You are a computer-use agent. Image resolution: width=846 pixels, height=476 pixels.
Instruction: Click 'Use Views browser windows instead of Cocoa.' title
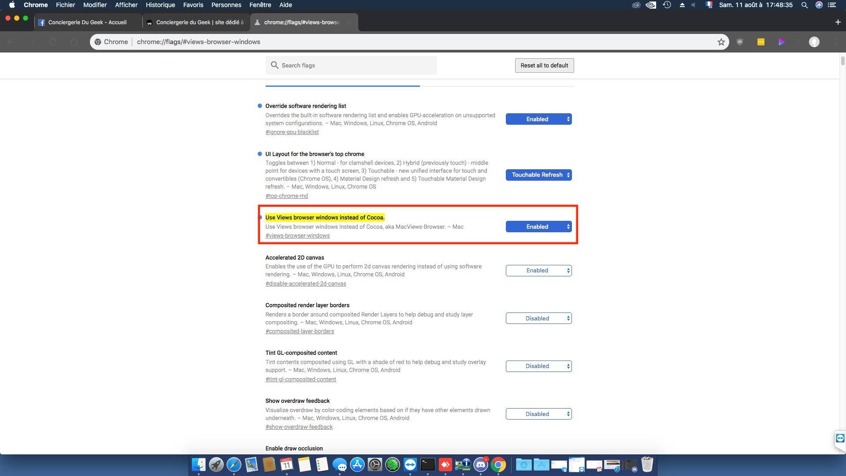click(325, 217)
